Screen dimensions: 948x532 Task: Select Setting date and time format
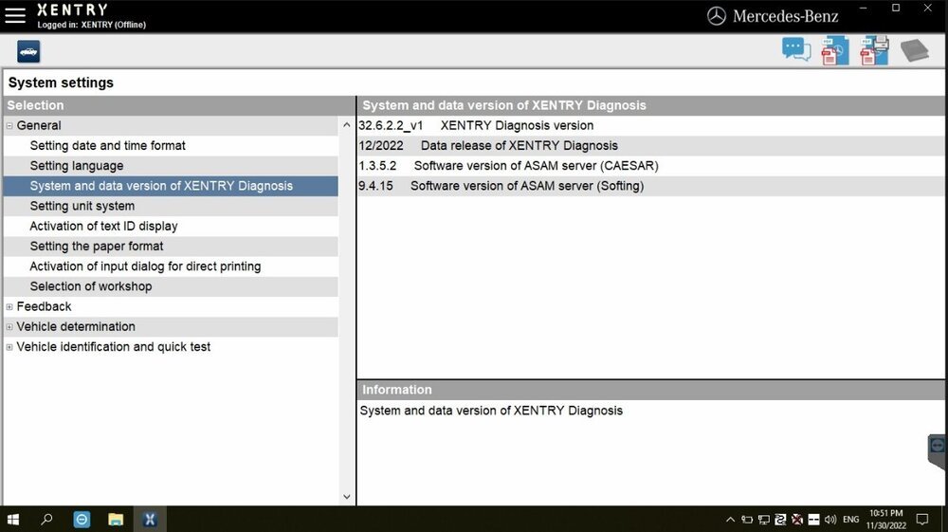click(107, 146)
